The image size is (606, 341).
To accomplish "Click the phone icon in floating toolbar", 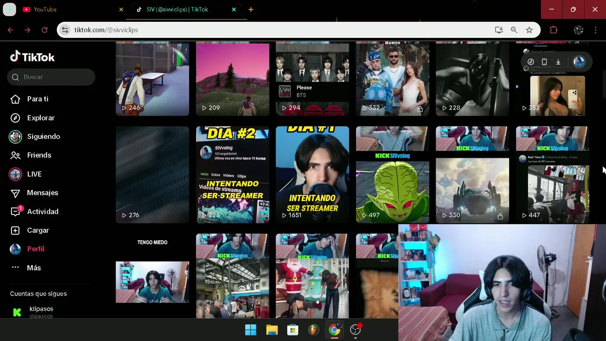I will pyautogui.click(x=544, y=62).
